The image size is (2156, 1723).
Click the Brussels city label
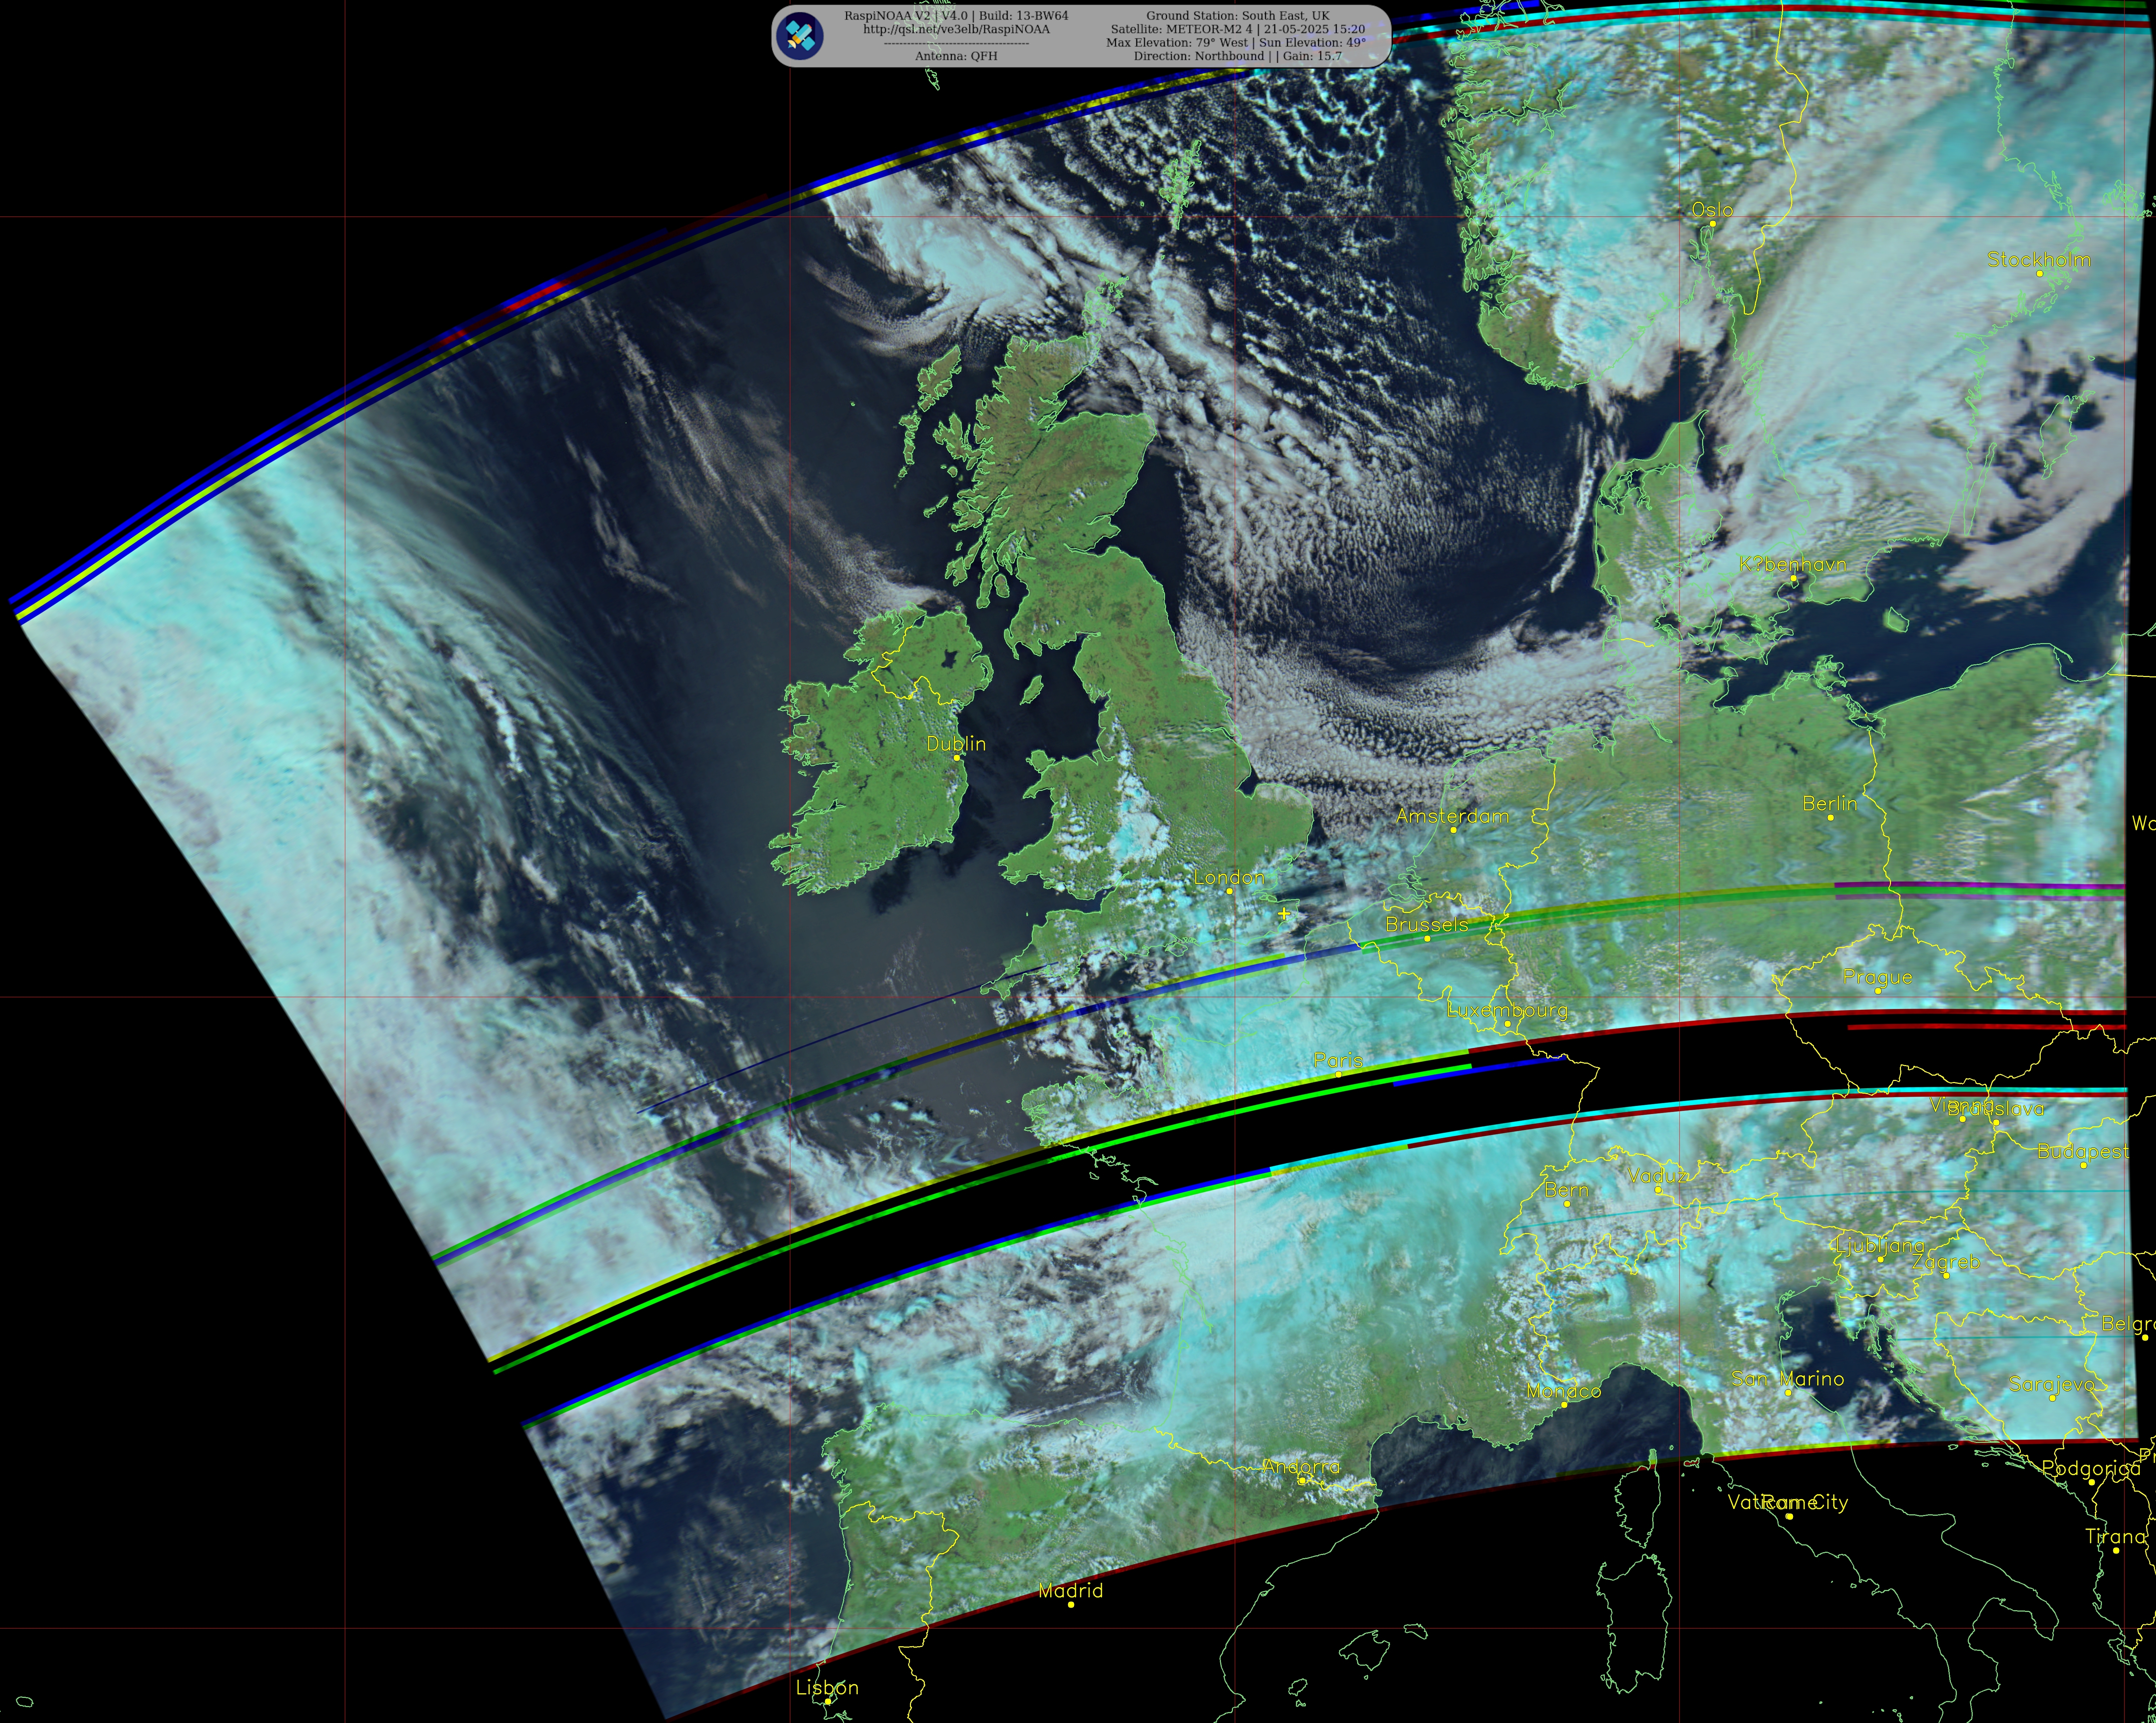pos(1426,925)
